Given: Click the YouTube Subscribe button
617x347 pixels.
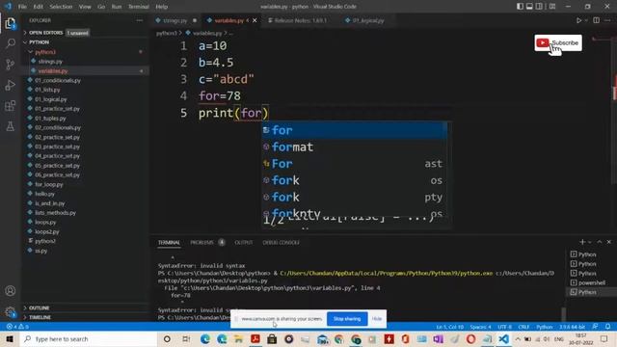Looking at the screenshot, I should click(x=558, y=42).
